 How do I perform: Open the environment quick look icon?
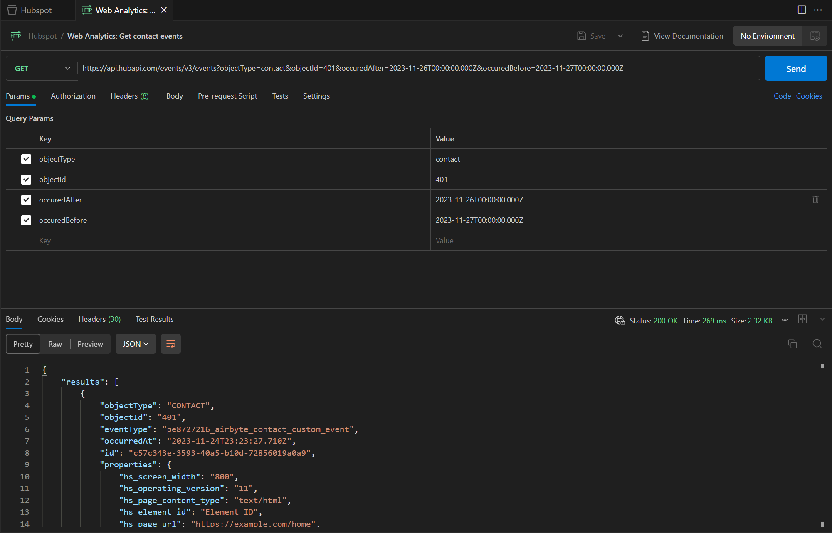point(815,36)
